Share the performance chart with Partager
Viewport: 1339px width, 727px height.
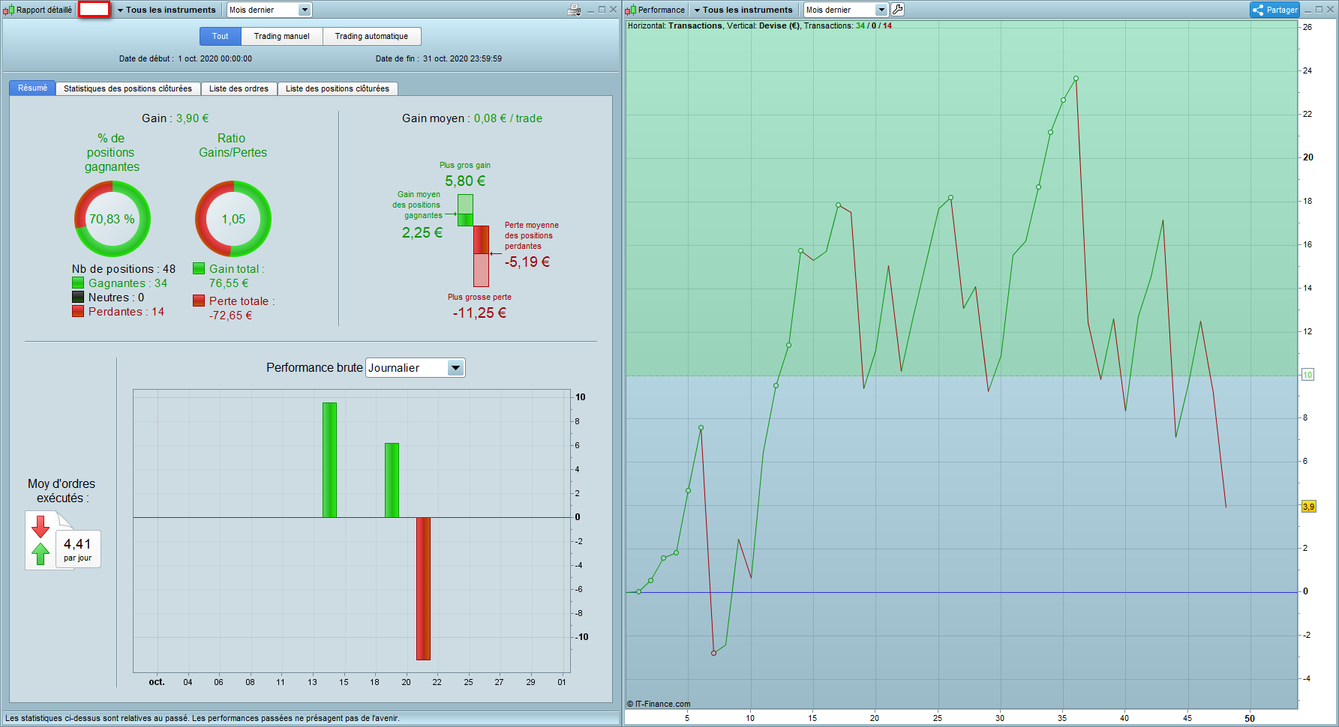(1274, 10)
